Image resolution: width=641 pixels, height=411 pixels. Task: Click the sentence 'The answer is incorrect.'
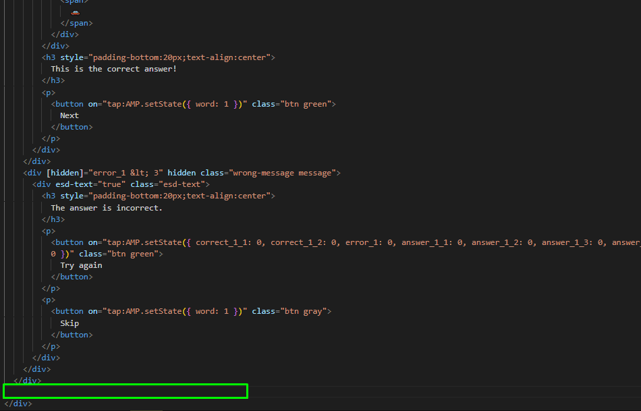106,207
